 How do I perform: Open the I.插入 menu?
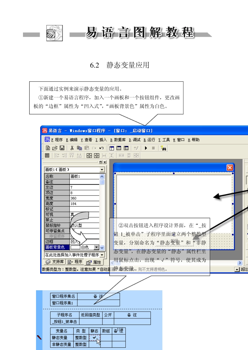click(x=101, y=140)
